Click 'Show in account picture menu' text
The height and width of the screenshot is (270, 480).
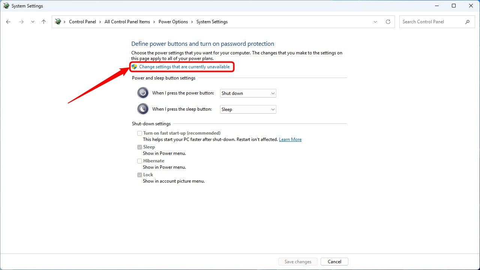coord(174,181)
